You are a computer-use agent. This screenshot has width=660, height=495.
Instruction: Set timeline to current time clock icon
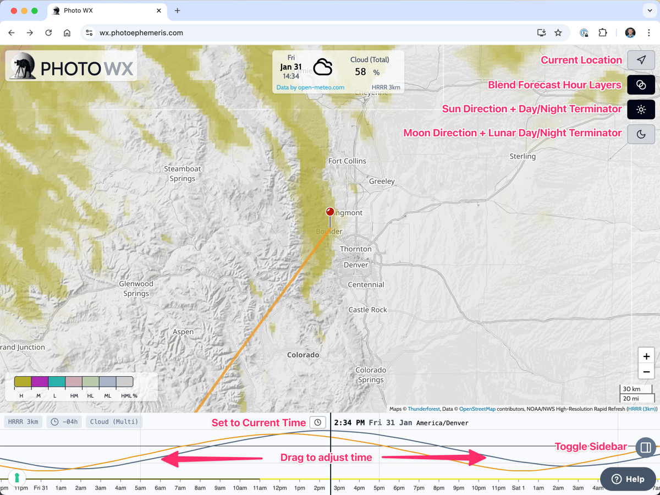[x=318, y=422]
